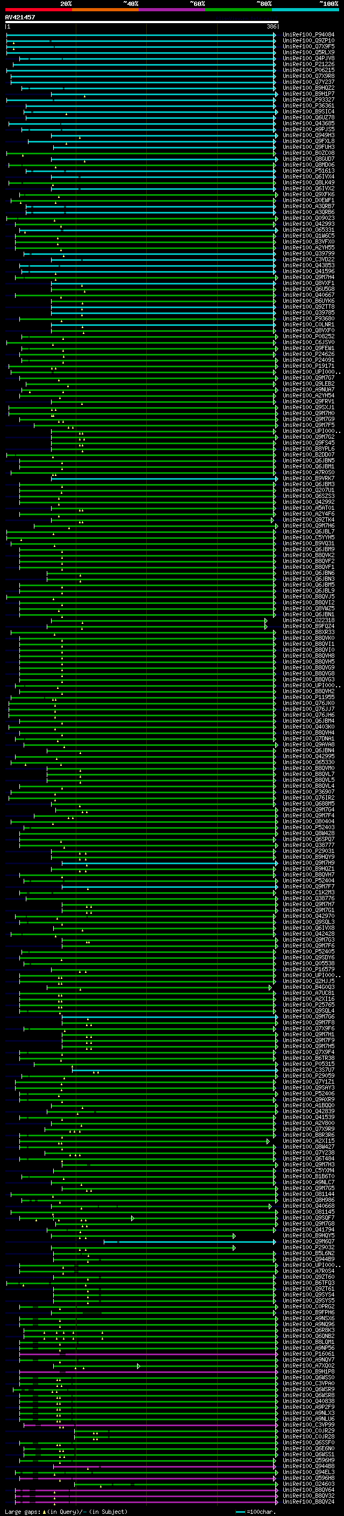Select the UniRef100_B0ZC08 label
The image size is (344, 1516).
point(309,153)
